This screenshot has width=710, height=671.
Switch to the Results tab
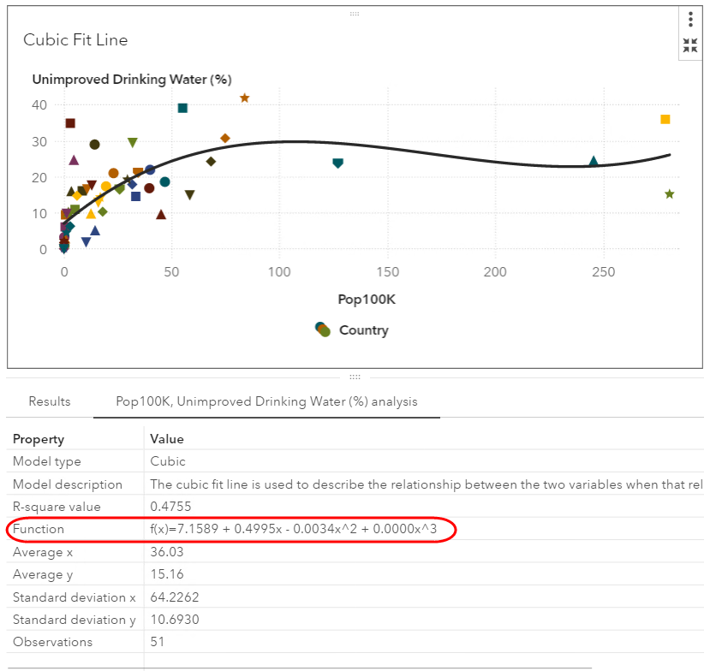50,401
